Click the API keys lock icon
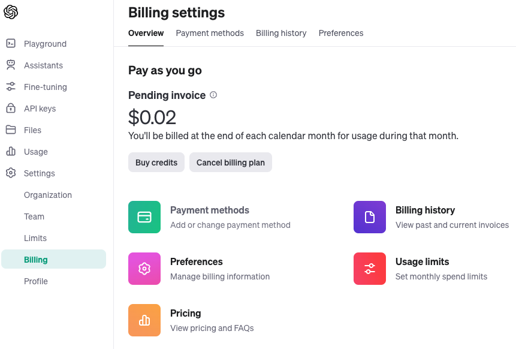This screenshot has height=349, width=516. (11, 109)
